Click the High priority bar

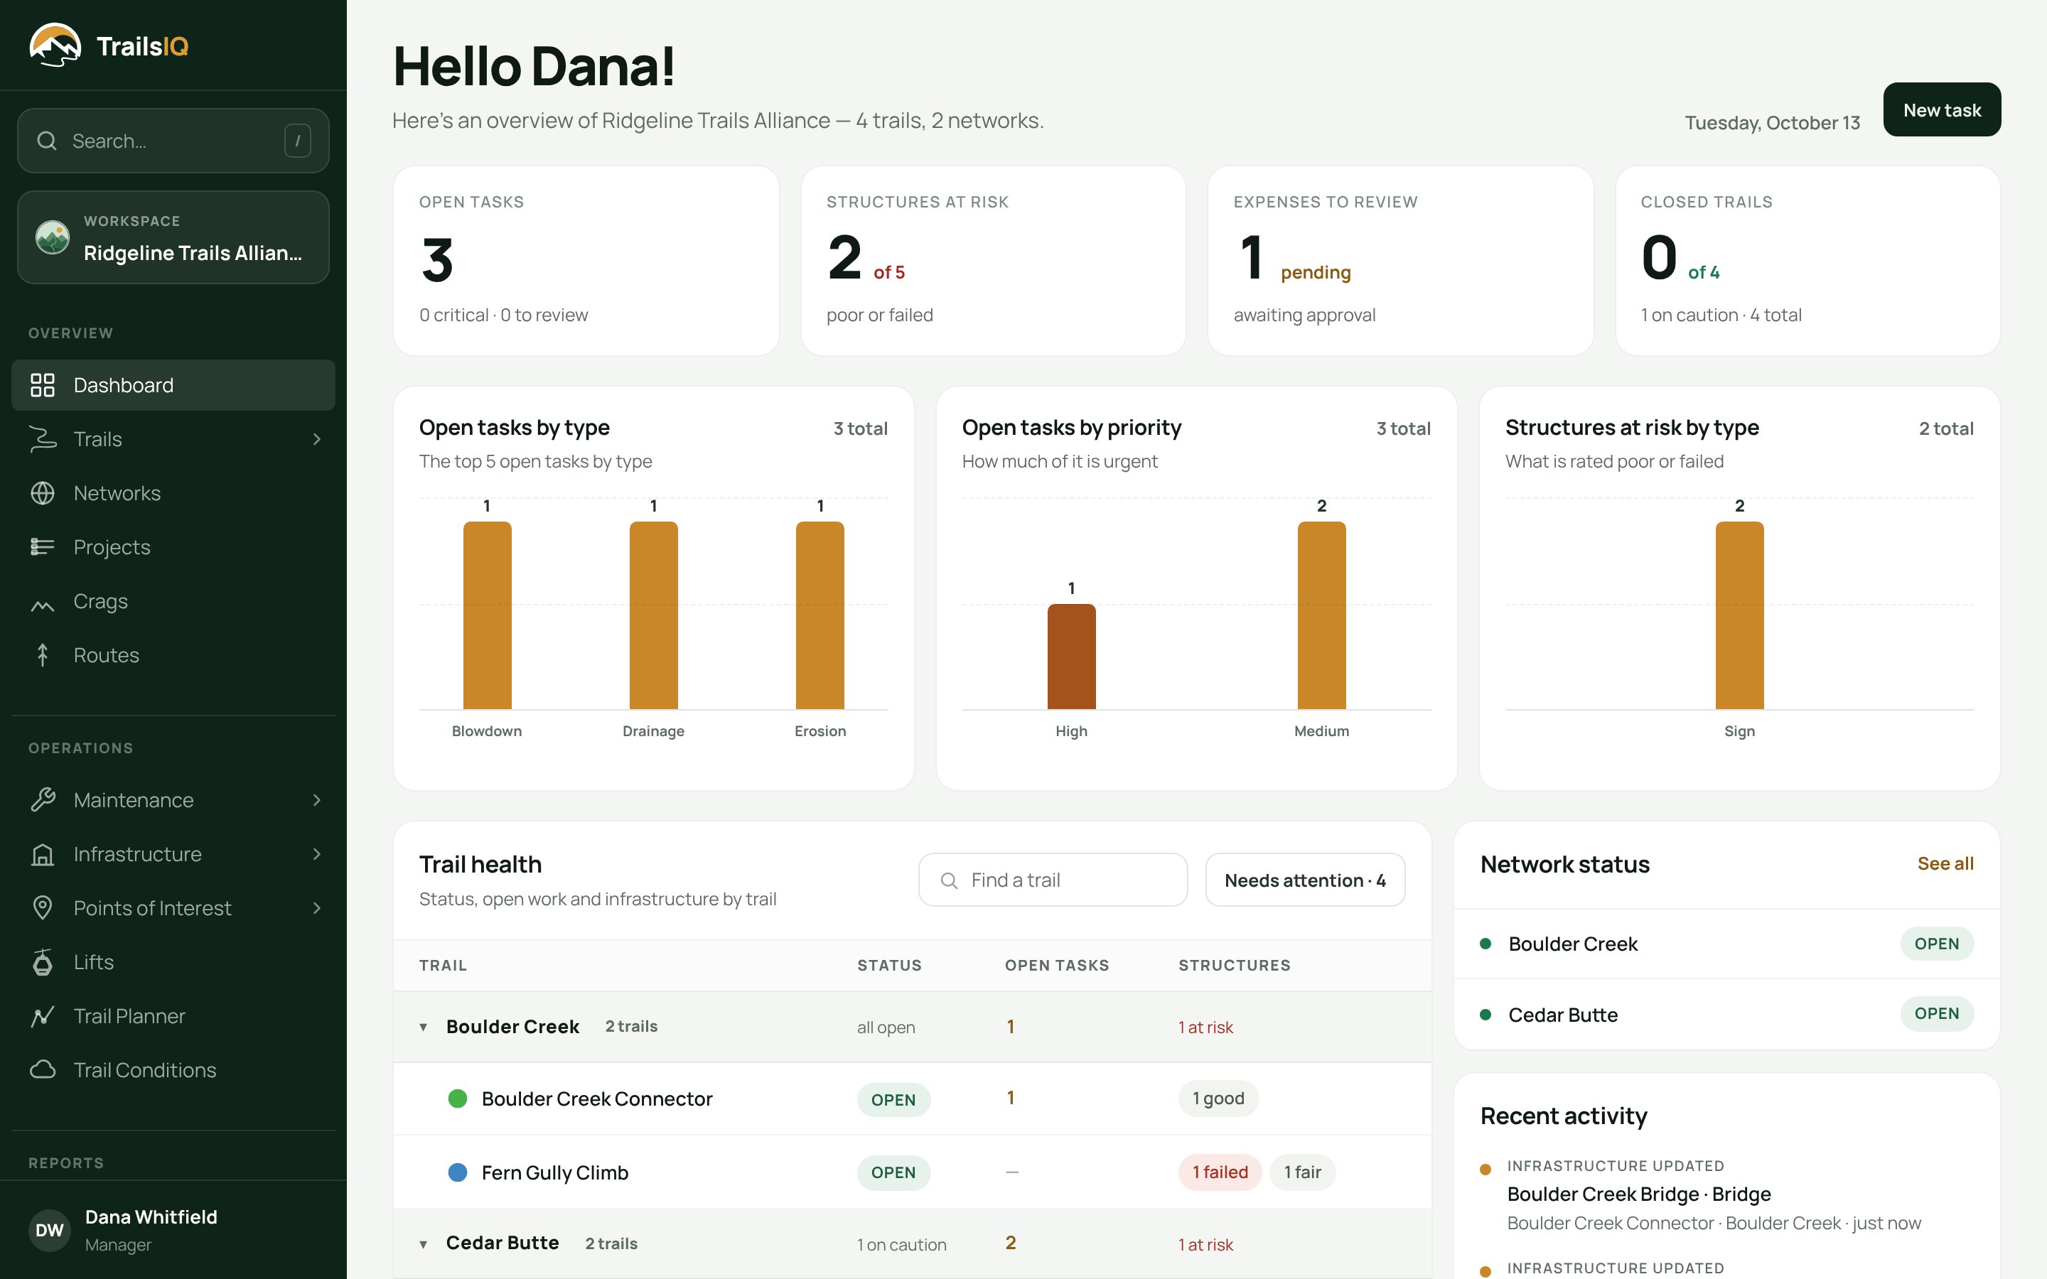(x=1071, y=657)
